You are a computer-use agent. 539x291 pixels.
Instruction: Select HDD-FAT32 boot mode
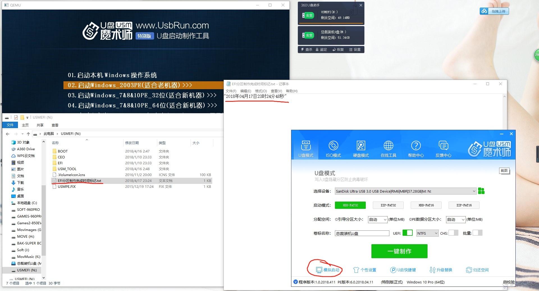(350, 205)
